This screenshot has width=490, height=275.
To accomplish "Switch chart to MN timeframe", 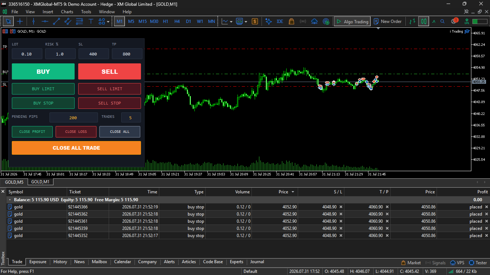I will [211, 21].
